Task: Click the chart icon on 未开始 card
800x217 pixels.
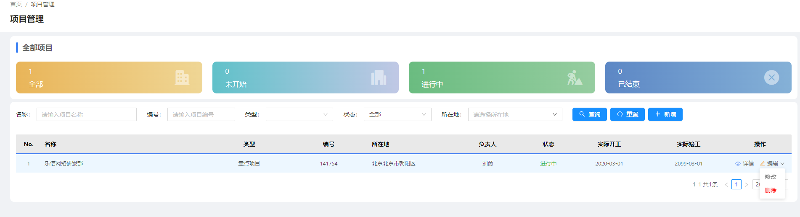Action: [x=379, y=77]
